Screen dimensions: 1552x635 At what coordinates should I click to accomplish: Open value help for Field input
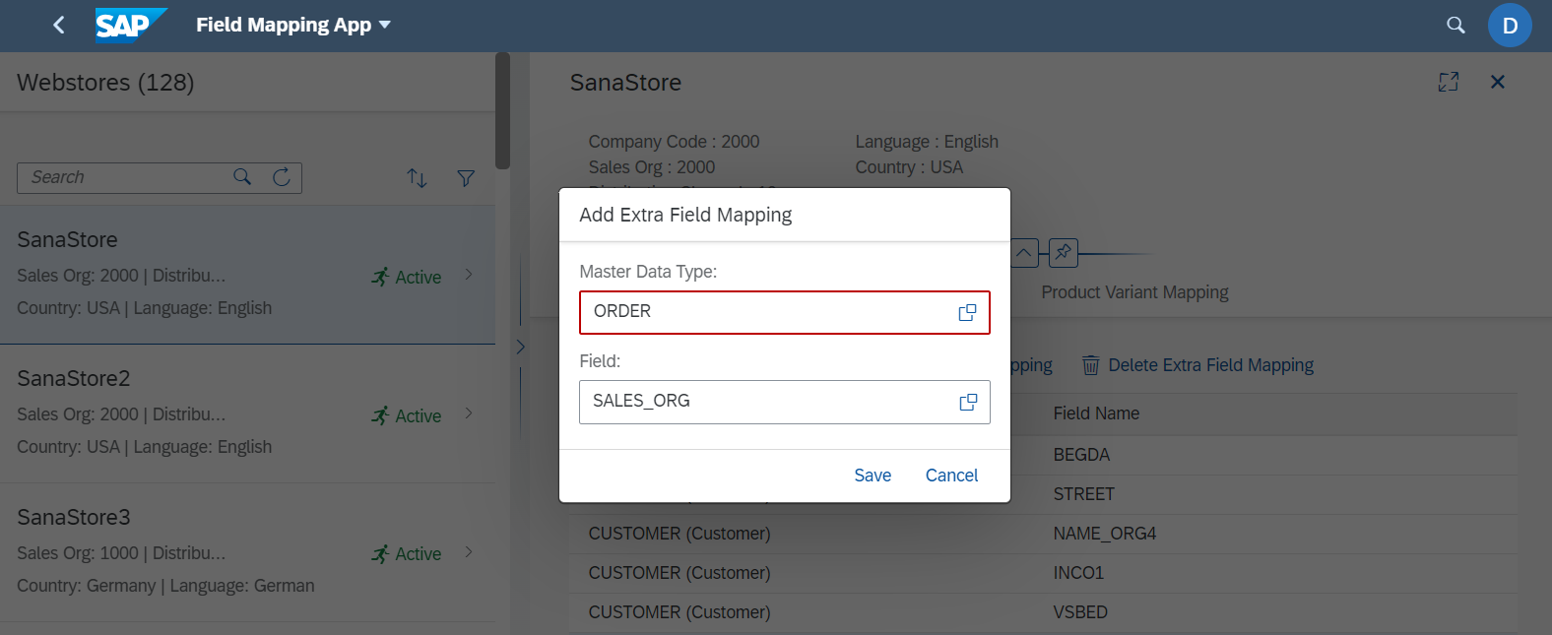[967, 402]
